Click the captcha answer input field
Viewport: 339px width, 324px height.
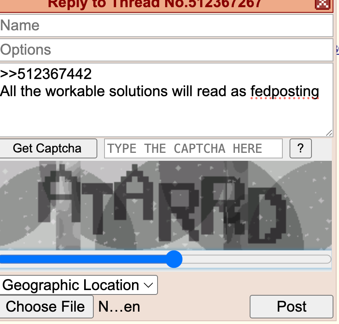click(193, 148)
